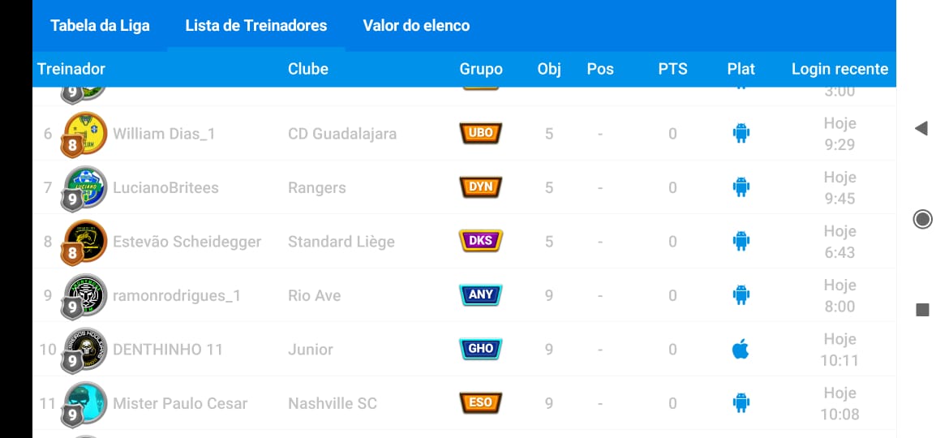This screenshot has width=949, height=438.
Task: Select the GHO group badge
Action: pos(481,349)
